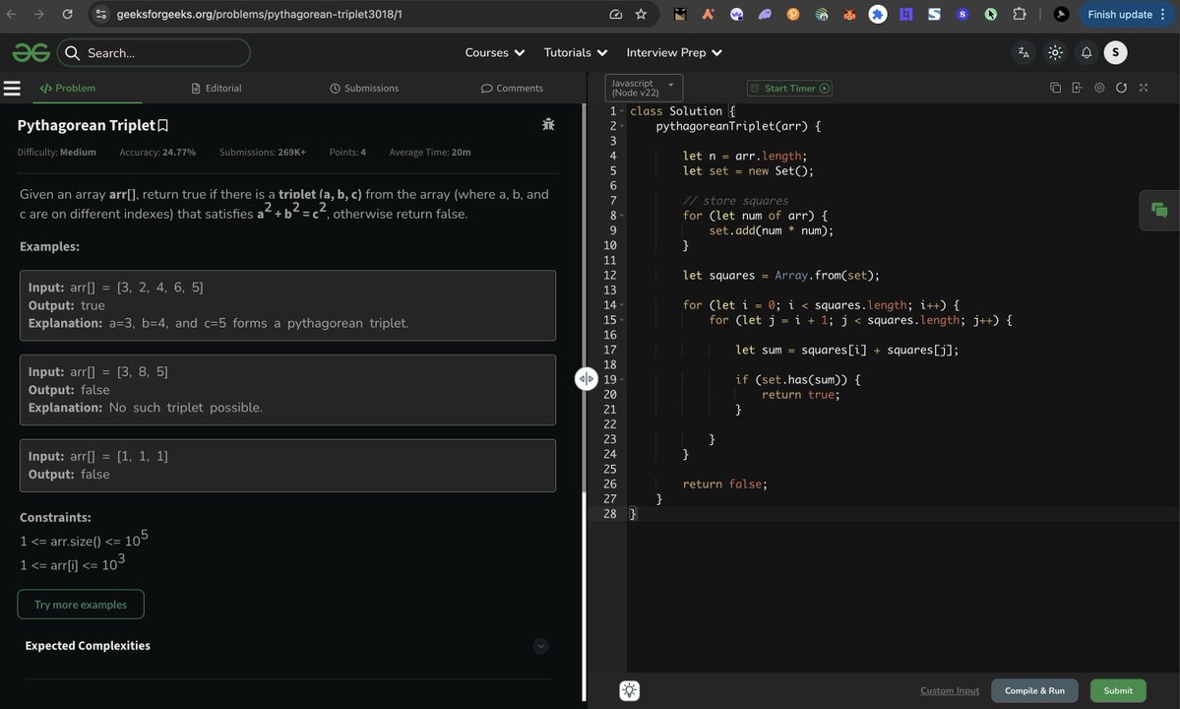Viewport: 1180px width, 709px height.
Task: Fold code at line 1
Action: tap(622, 111)
